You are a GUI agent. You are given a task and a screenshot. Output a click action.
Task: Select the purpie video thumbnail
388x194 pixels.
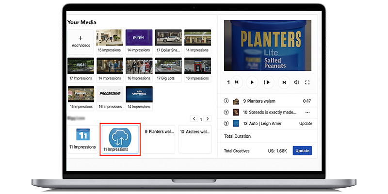point(139,38)
